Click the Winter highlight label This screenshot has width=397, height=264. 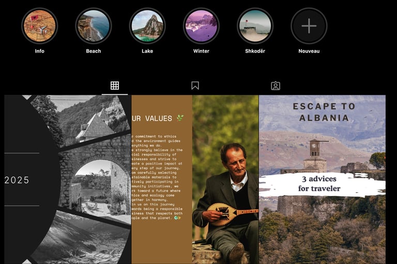[201, 51]
